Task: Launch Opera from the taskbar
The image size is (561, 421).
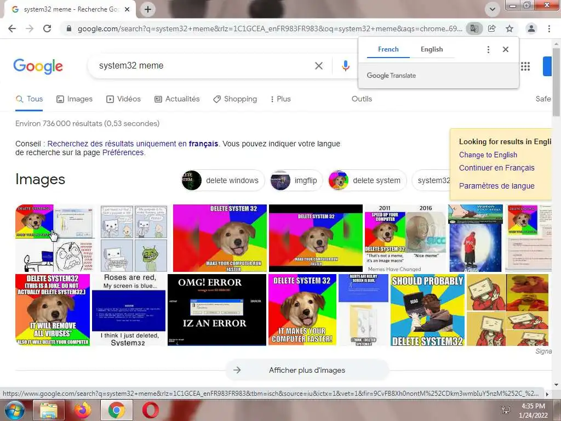Action: click(x=150, y=410)
